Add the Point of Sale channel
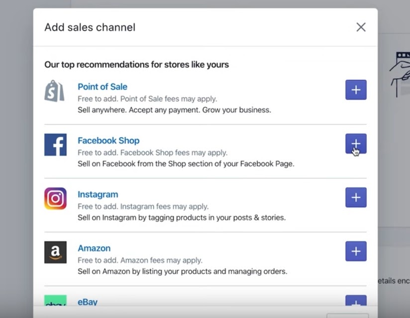 (x=356, y=90)
